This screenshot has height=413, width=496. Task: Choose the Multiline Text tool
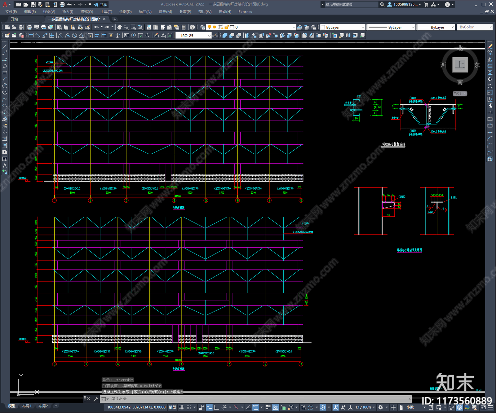click(x=5, y=165)
